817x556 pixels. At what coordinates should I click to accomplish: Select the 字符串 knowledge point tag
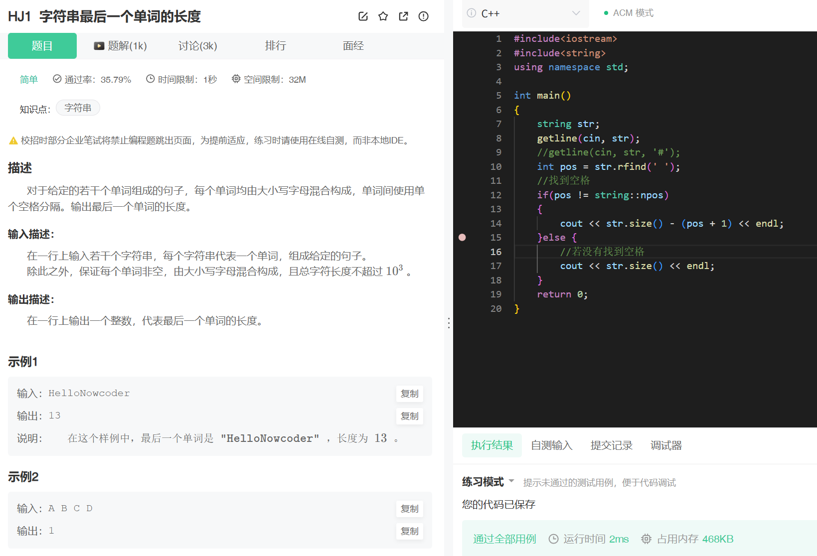tap(78, 108)
